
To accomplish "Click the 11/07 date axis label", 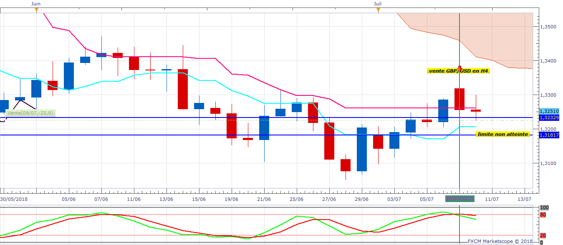I will click(x=492, y=199).
